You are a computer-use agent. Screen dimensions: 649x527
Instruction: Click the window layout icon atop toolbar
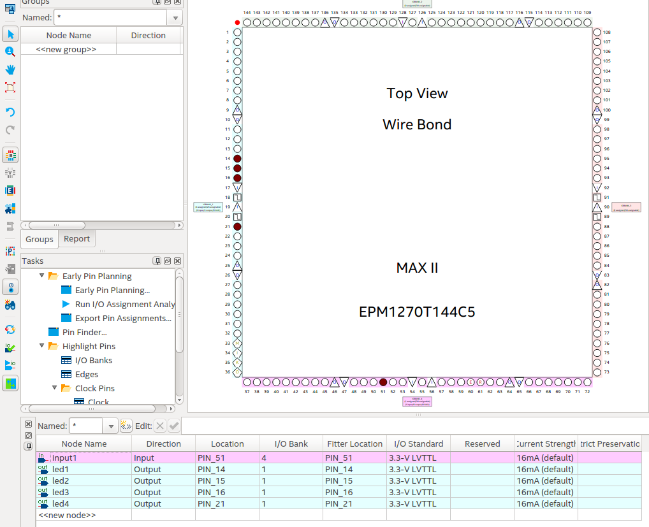(x=10, y=8)
